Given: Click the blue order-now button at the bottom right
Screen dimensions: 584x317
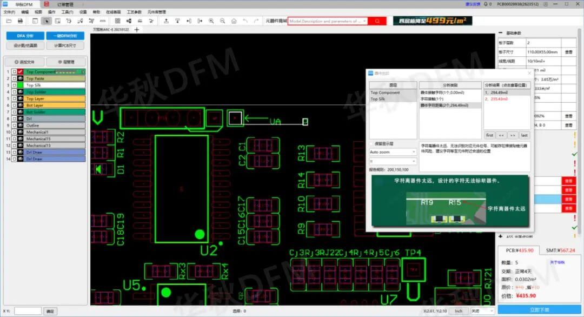Looking at the screenshot, I should (x=539, y=309).
